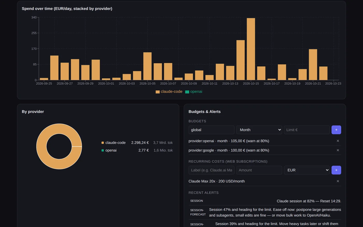The height and width of the screenshot is (227, 363).
Task: Click the 3,7 Mrd. tok value
Action: (163, 143)
